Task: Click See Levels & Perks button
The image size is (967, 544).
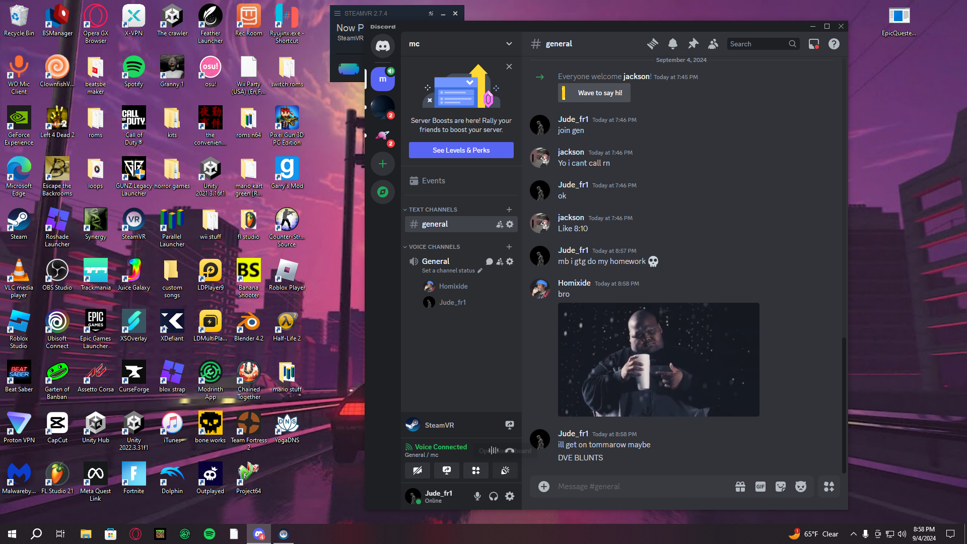Action: tap(461, 150)
